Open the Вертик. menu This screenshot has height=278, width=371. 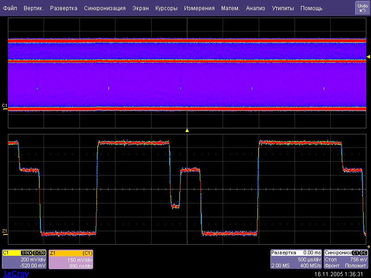33,8
